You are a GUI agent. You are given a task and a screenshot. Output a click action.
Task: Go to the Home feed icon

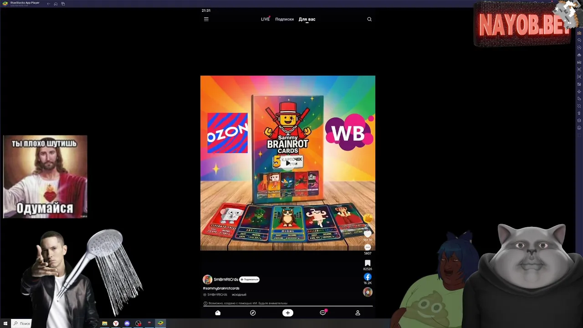click(218, 313)
